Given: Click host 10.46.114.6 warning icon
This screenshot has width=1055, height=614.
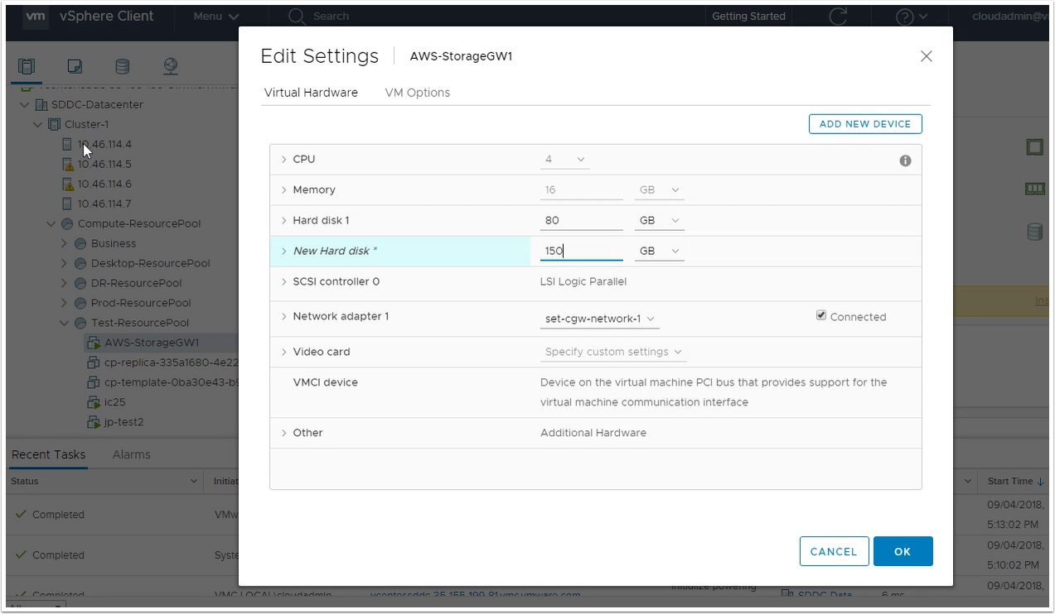Looking at the screenshot, I should pos(68,184).
